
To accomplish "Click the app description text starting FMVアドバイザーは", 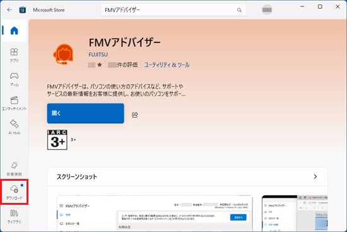I will (116, 90).
